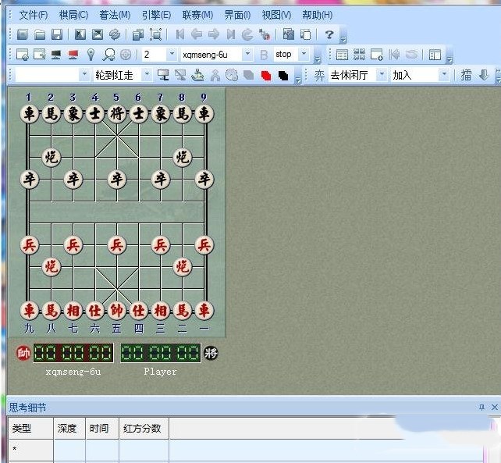This screenshot has height=463, width=501.
Task: Close the 思考细节 panel
Action: point(495,407)
